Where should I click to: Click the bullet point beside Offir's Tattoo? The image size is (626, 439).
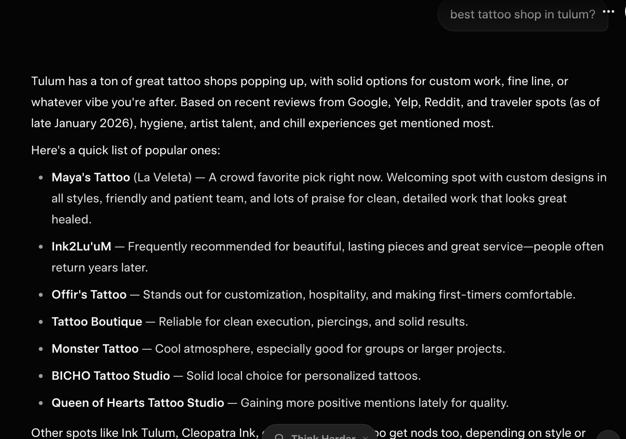pyautogui.click(x=41, y=295)
